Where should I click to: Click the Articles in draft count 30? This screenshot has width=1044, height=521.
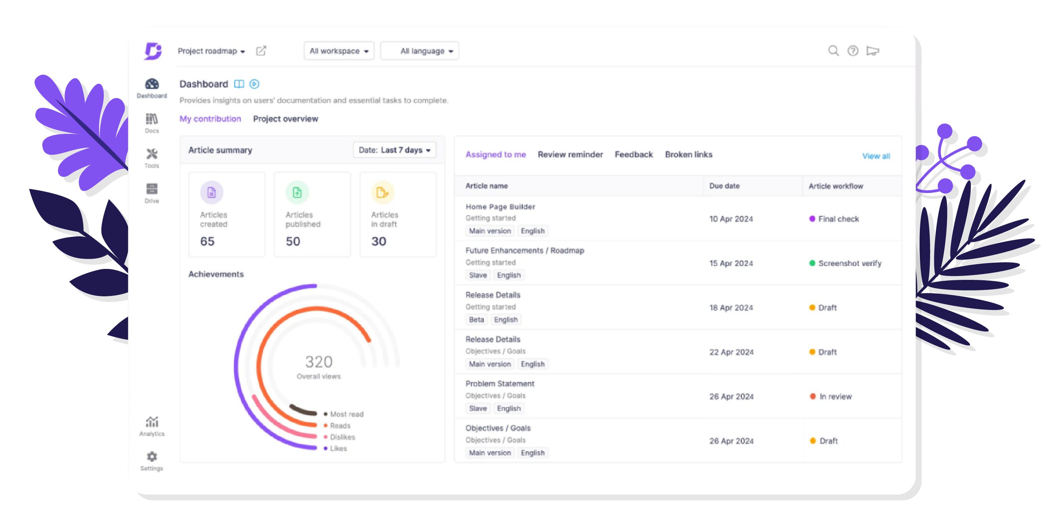coord(379,242)
